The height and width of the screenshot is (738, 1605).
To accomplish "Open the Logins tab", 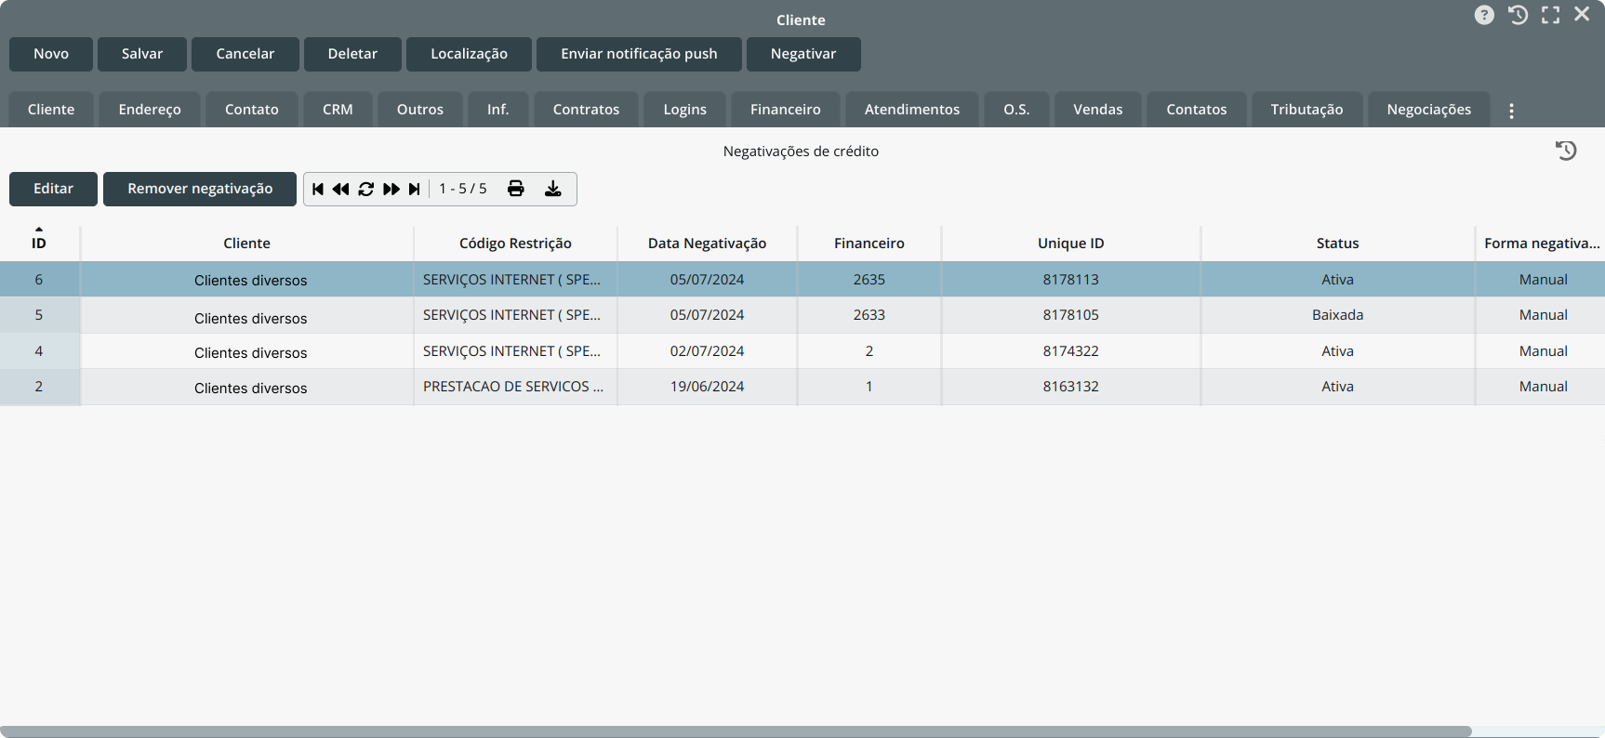I will click(685, 110).
